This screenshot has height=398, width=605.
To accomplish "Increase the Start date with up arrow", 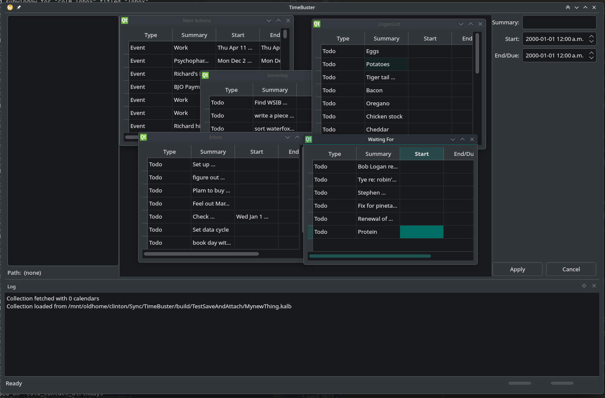I will point(591,37).
